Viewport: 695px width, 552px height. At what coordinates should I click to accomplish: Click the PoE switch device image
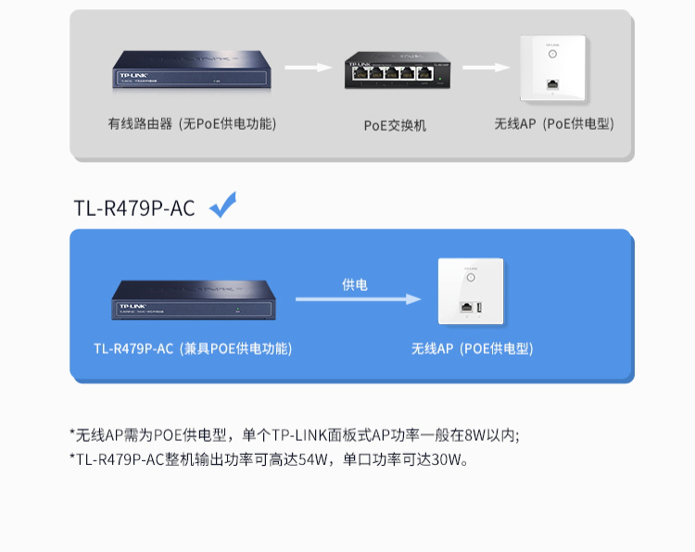(x=398, y=70)
